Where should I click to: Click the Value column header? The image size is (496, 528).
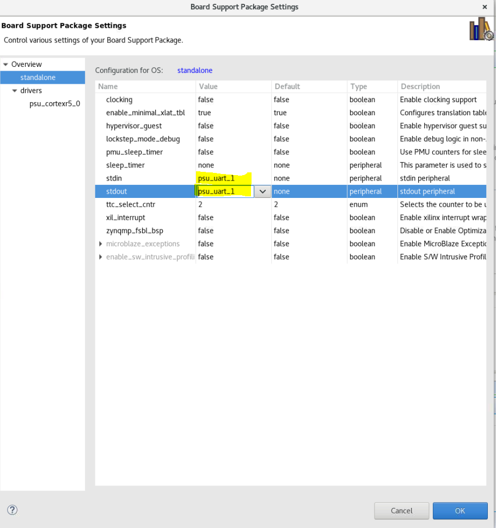click(208, 86)
